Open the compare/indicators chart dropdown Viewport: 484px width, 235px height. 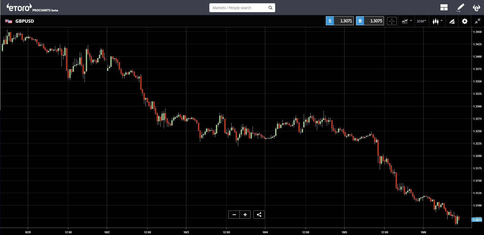(407, 21)
